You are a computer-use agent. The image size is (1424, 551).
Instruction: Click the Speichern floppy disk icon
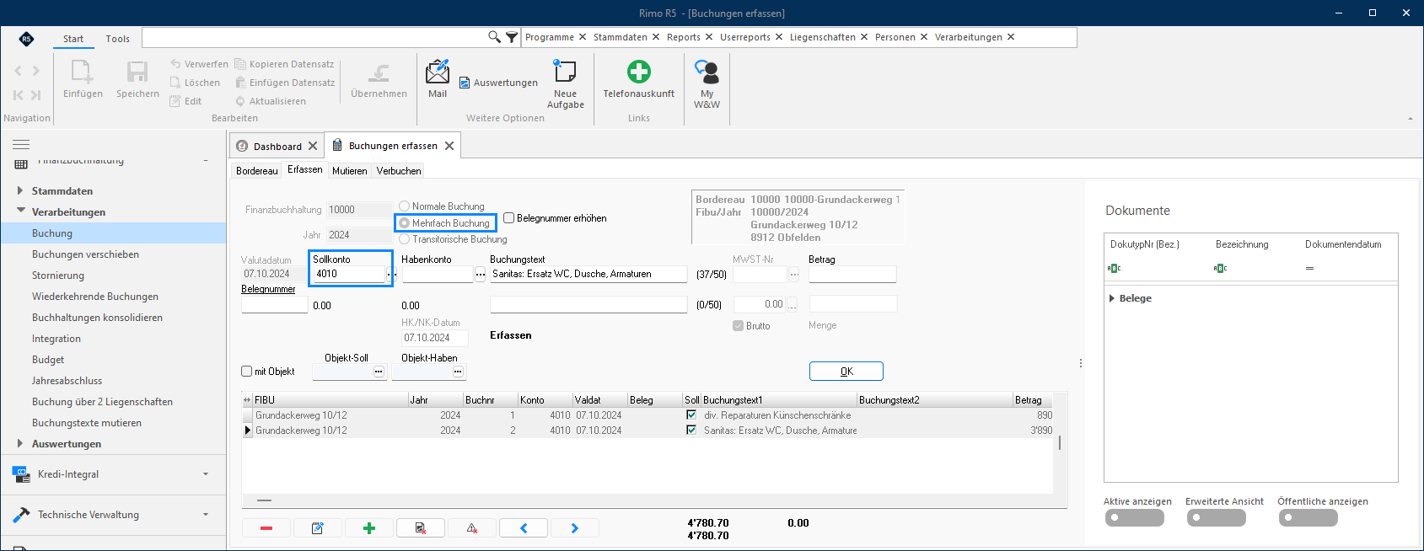(137, 72)
